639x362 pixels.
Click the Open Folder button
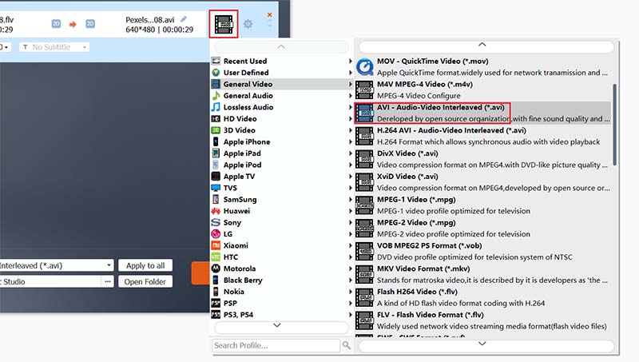click(x=145, y=281)
